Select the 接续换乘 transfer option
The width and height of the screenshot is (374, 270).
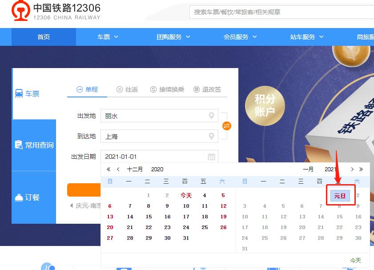pos(167,89)
